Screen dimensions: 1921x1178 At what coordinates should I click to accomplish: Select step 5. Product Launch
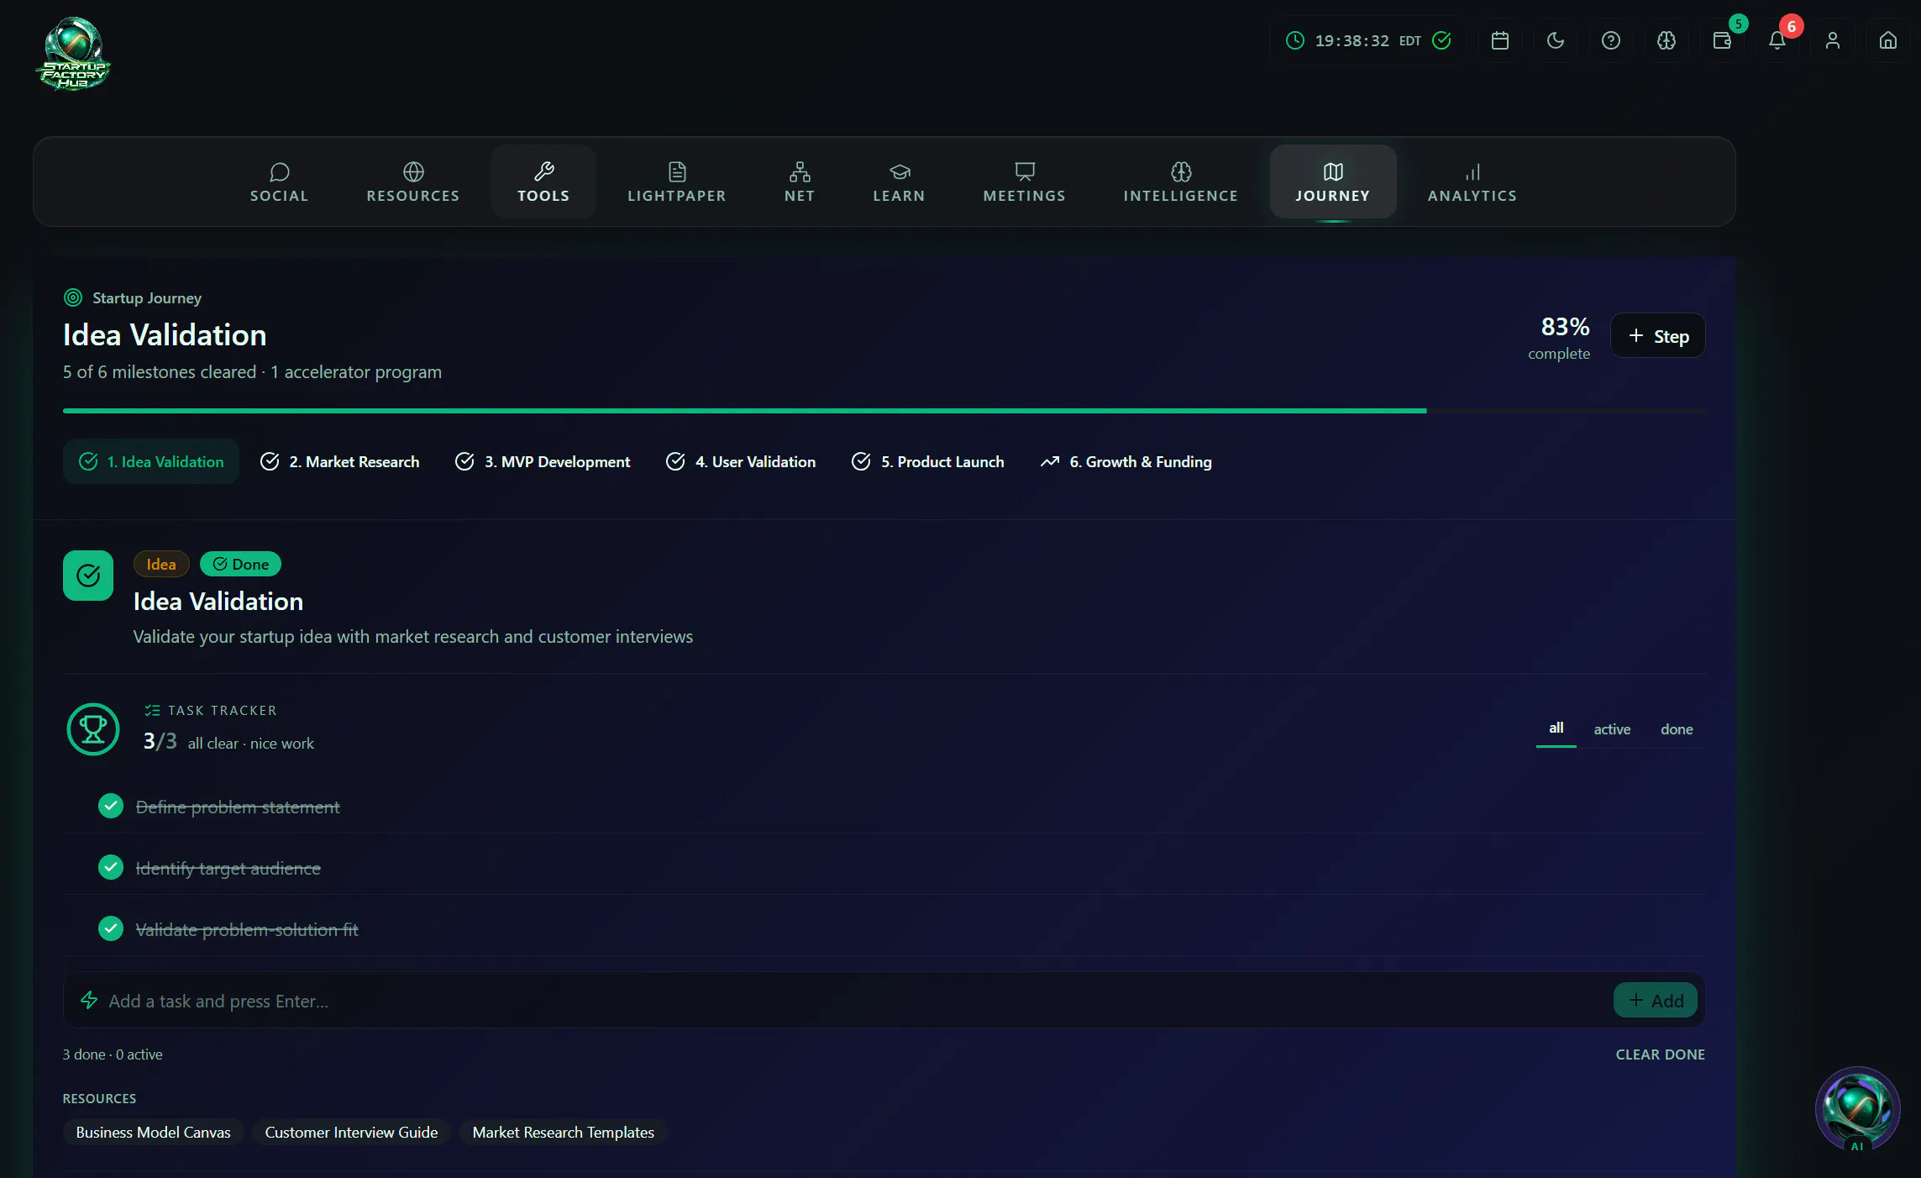point(928,461)
